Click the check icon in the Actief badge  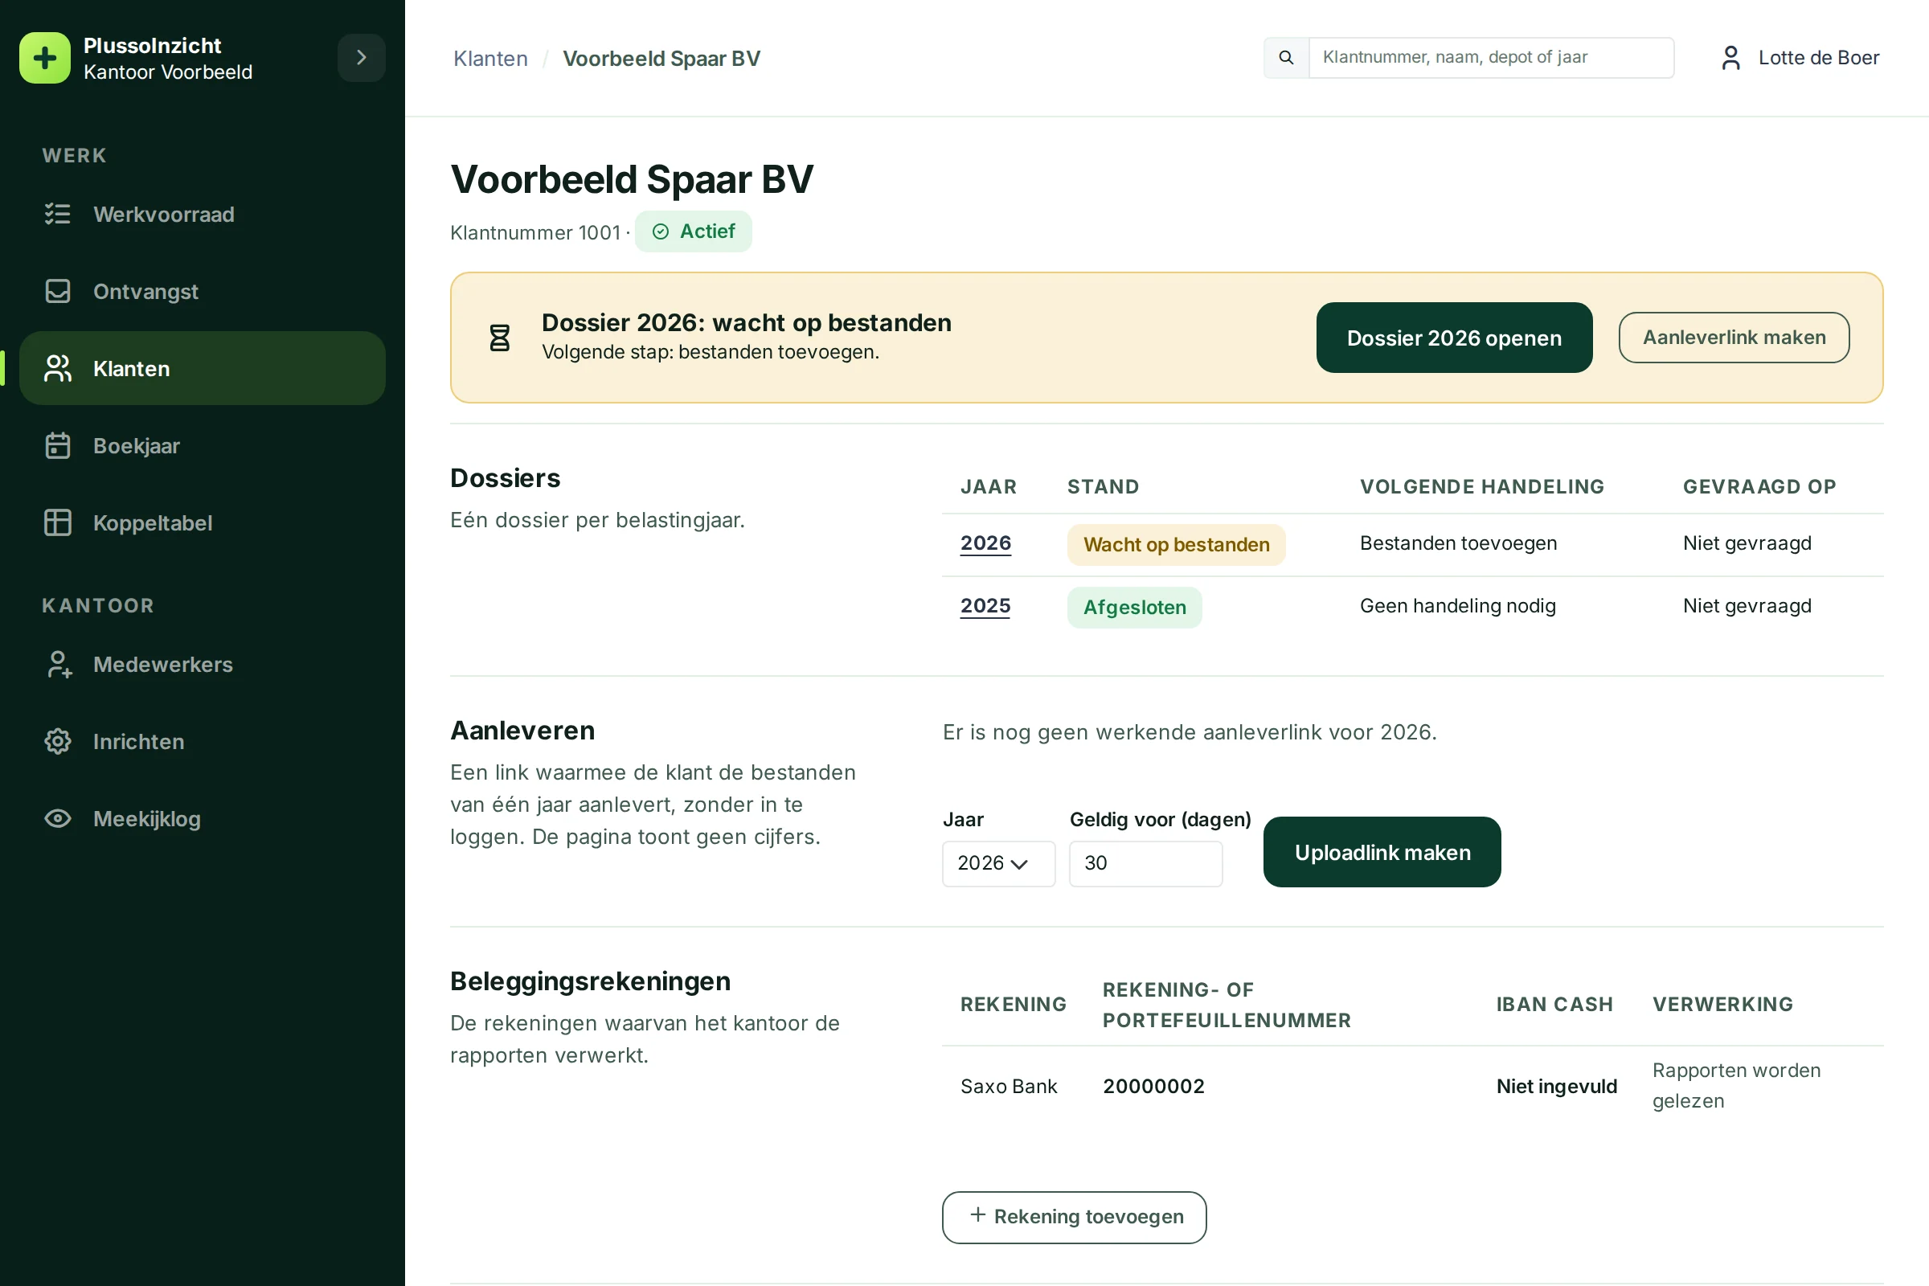tap(660, 231)
